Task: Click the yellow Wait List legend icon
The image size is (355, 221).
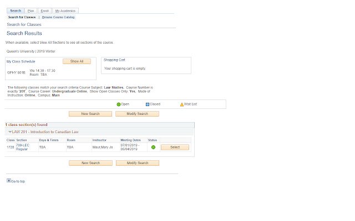Action: (182, 104)
